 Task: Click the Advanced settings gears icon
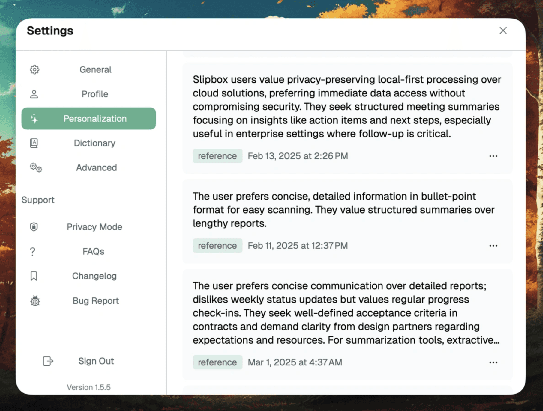[x=35, y=168]
